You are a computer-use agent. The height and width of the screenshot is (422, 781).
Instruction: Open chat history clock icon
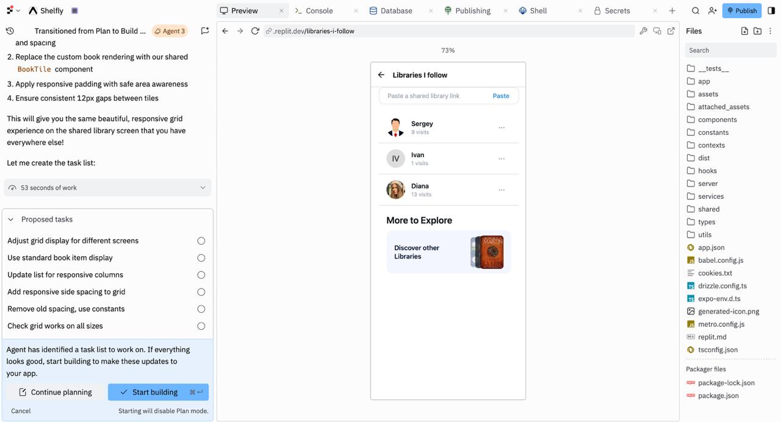click(10, 30)
